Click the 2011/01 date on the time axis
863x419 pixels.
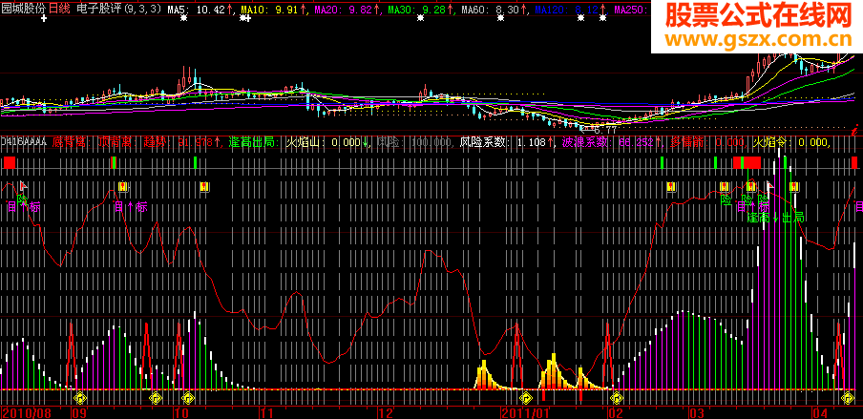coord(523,412)
